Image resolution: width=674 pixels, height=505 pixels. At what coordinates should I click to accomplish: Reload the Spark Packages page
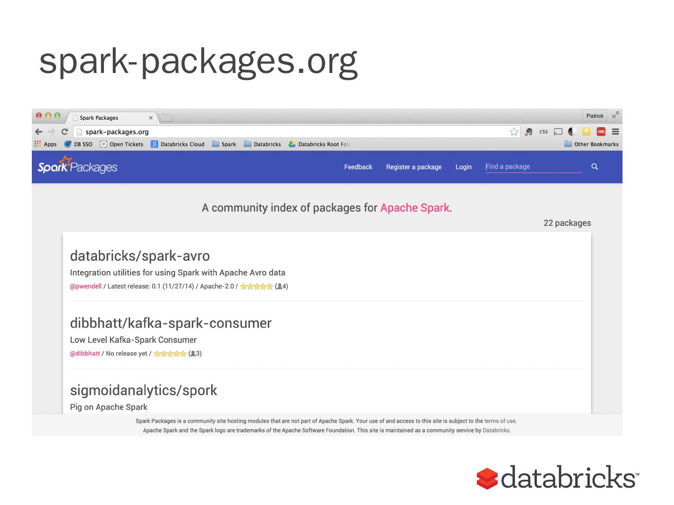tap(65, 132)
